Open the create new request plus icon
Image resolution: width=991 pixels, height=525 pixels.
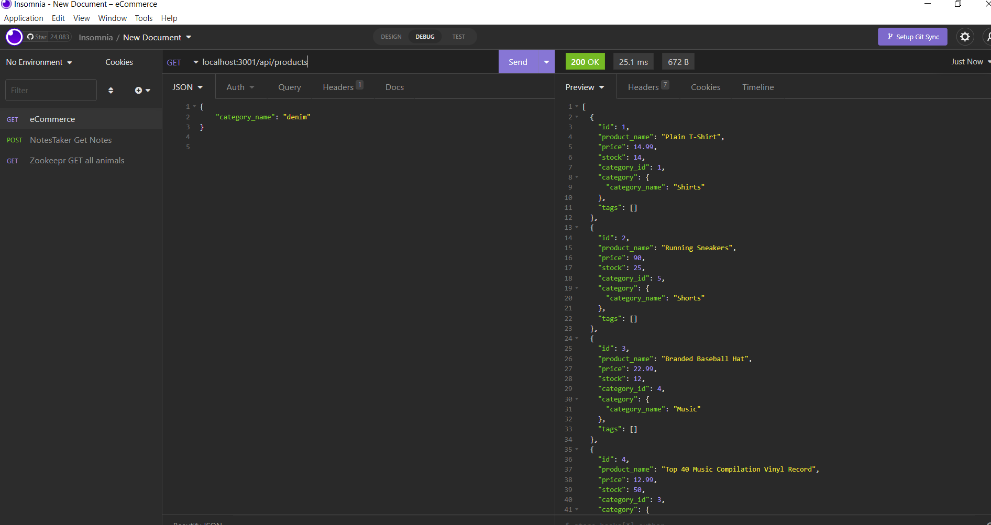pos(138,90)
